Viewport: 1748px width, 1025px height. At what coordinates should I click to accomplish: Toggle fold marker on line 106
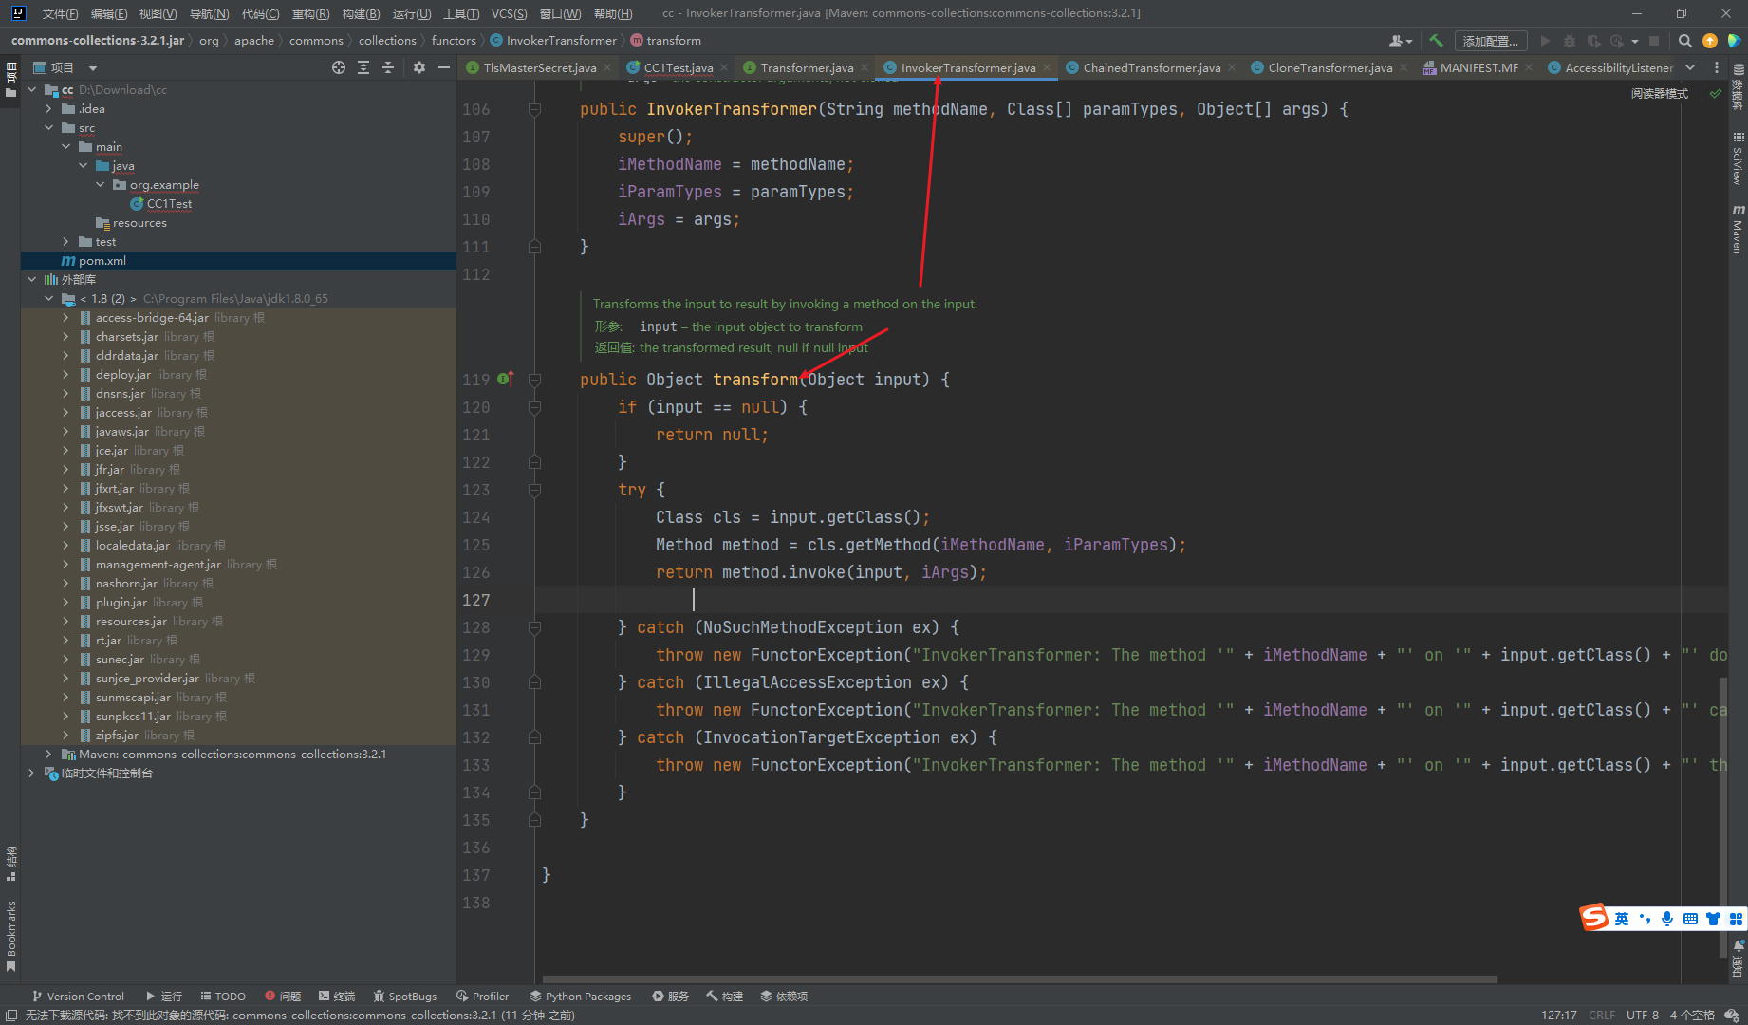(x=534, y=109)
